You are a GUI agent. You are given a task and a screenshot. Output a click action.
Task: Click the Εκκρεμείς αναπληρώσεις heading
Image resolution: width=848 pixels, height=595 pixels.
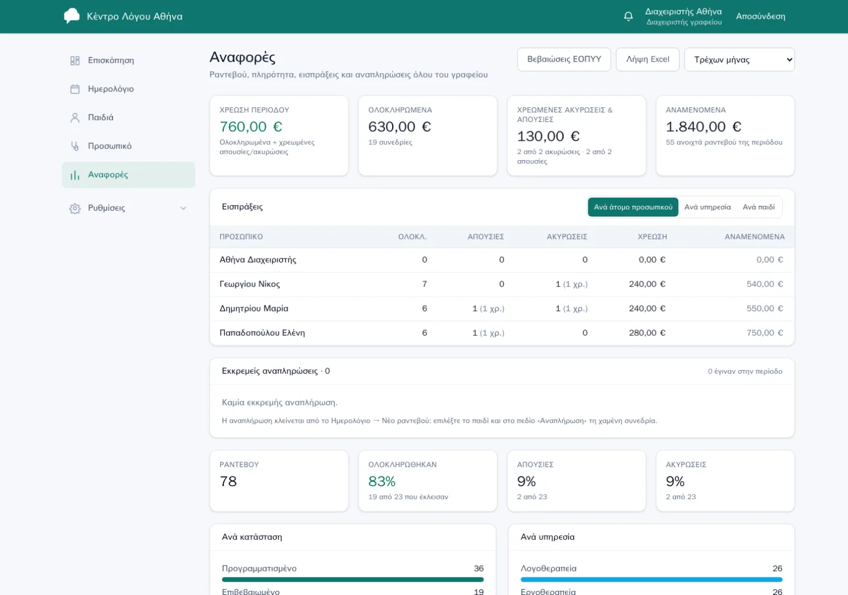point(276,371)
